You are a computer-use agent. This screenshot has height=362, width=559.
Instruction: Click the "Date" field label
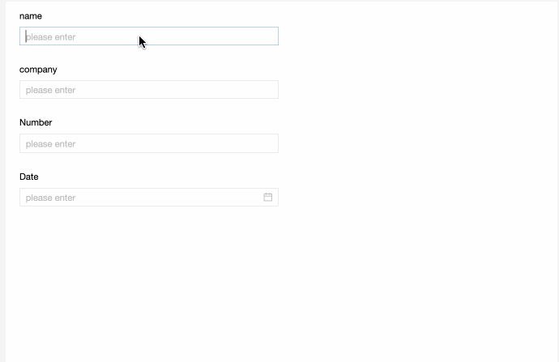pyautogui.click(x=29, y=177)
